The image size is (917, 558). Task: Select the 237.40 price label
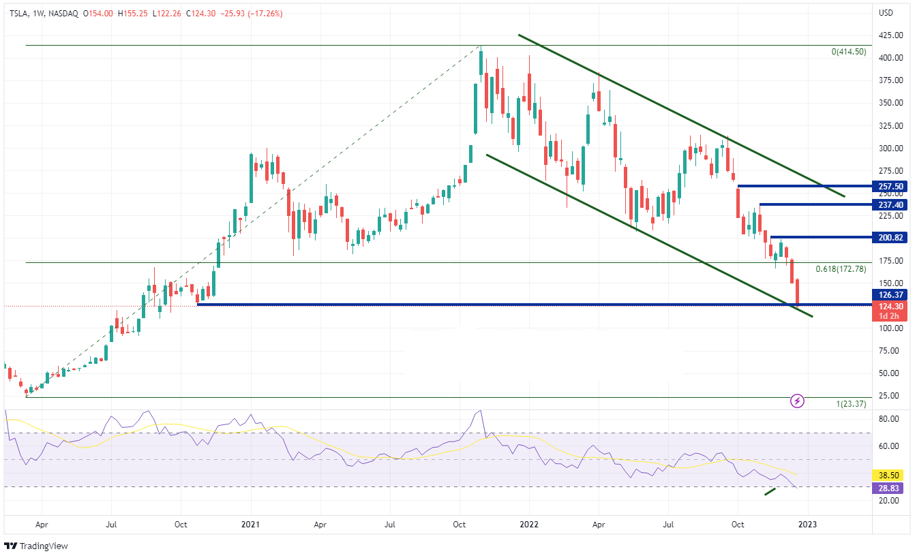tap(891, 204)
